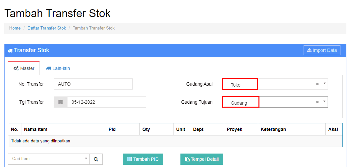
Task: Click the Cari Item search box
Action: point(46,159)
